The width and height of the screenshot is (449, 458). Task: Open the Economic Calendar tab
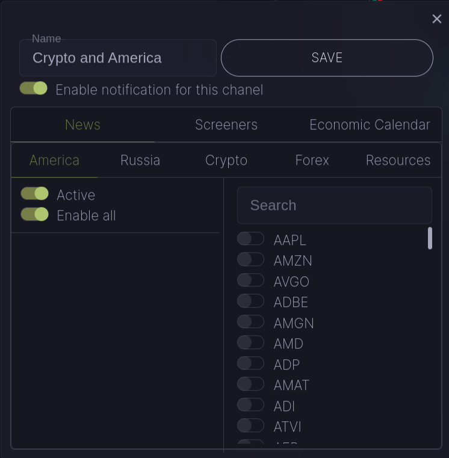pos(370,125)
